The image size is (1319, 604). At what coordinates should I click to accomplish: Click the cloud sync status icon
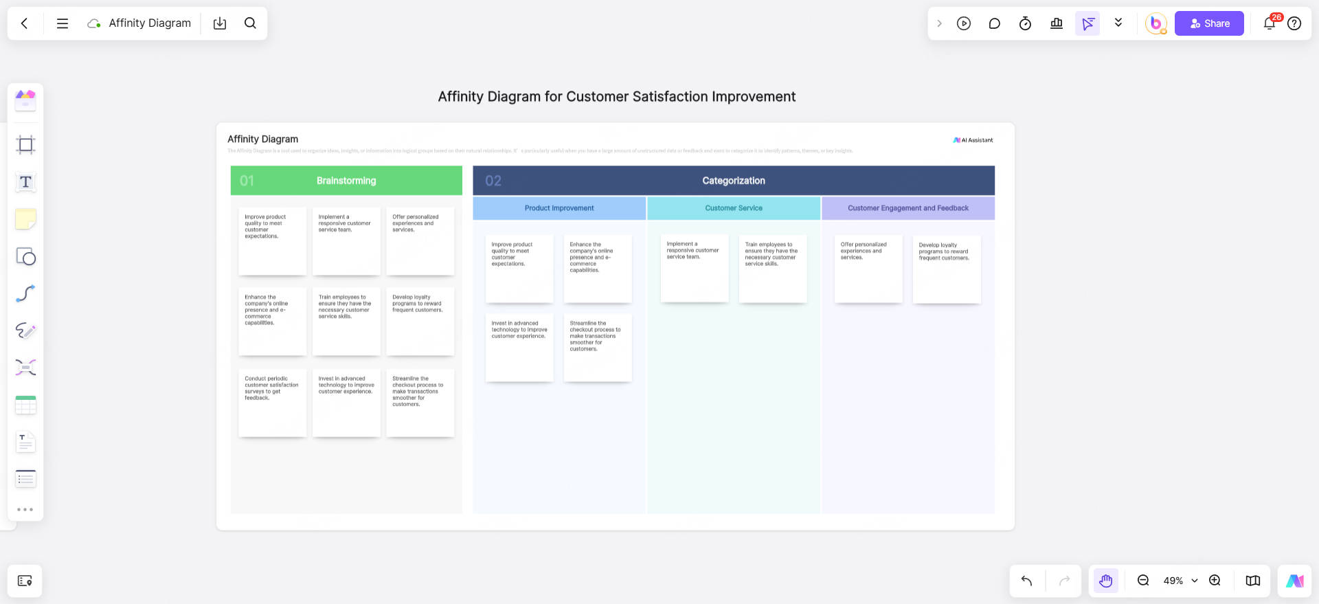(x=94, y=23)
